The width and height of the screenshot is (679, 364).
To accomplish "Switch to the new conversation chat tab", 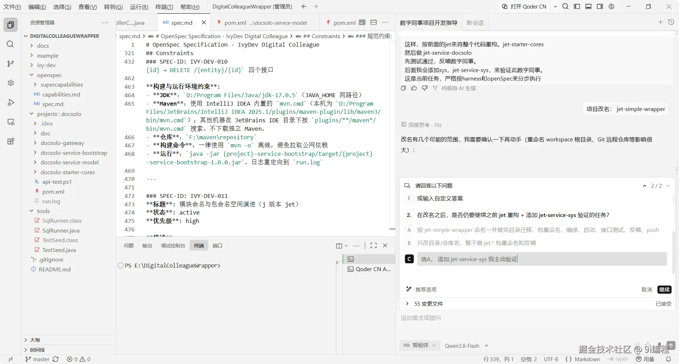I will (x=475, y=23).
